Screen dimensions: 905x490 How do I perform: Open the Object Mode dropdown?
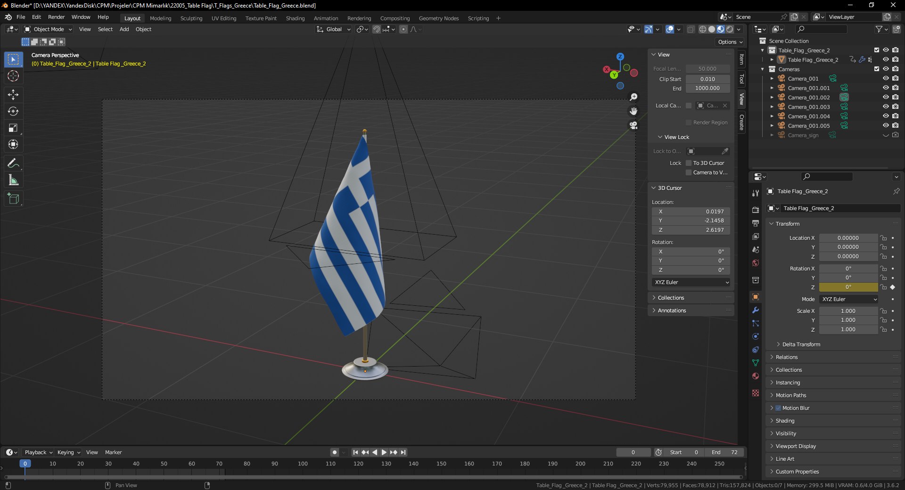click(x=48, y=29)
